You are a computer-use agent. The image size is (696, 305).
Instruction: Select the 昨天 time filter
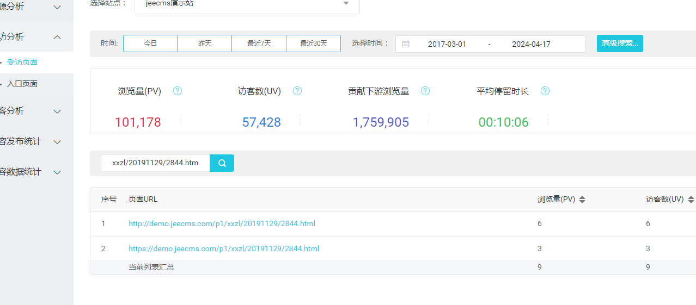(205, 43)
